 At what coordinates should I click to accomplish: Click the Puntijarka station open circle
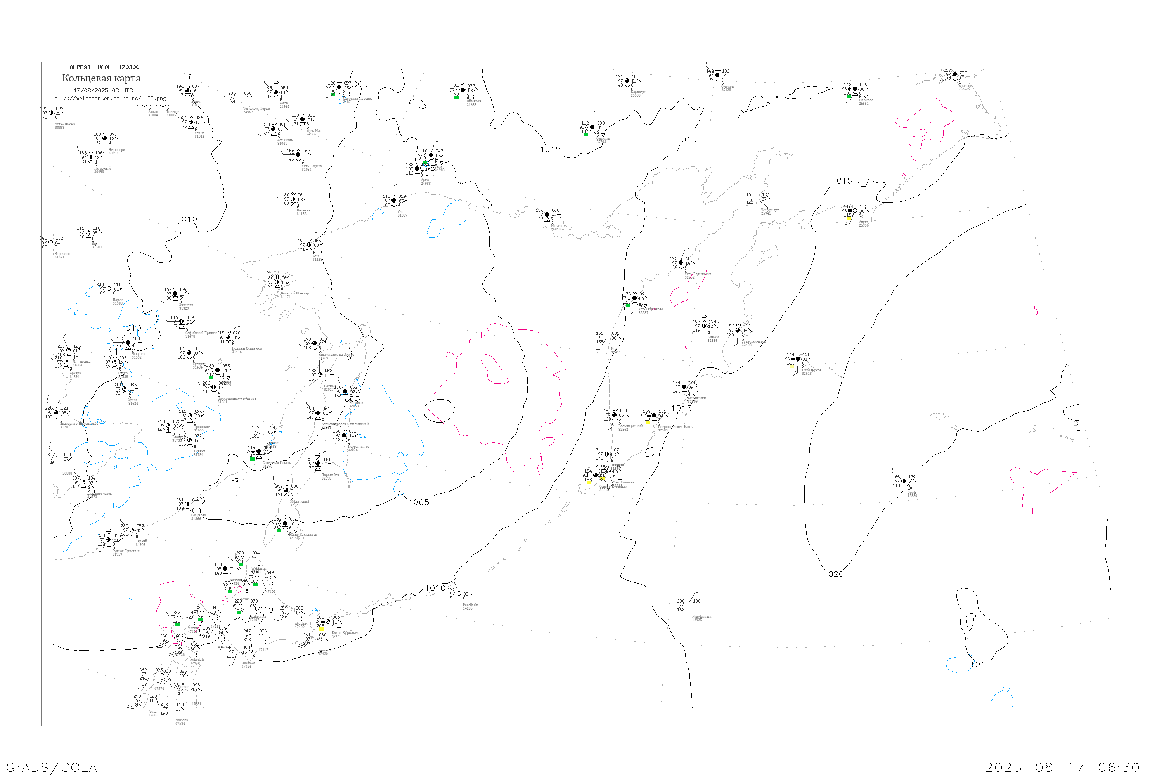(459, 593)
